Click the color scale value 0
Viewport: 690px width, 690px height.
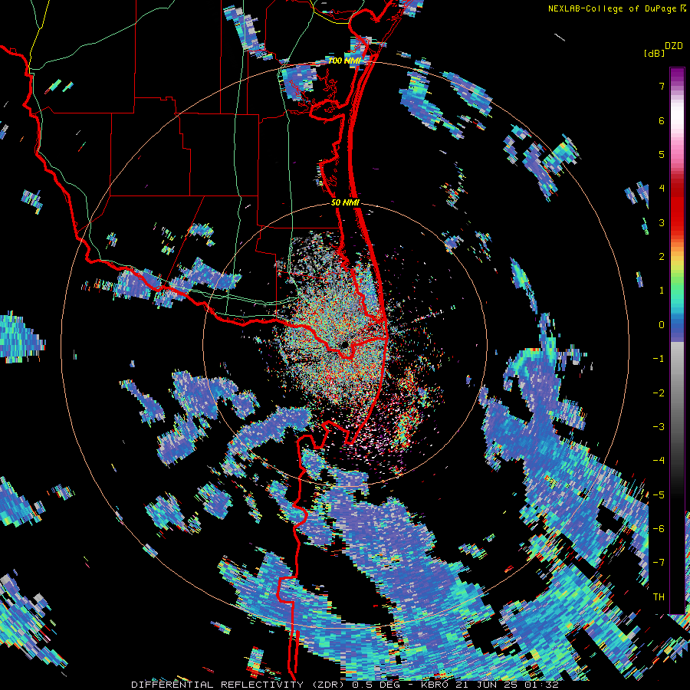point(662,325)
